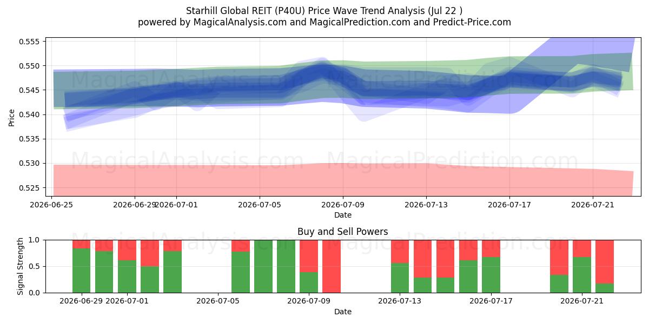The width and height of the screenshot is (649, 324).
Task: Click the 2026-06-29 date tick on price chart
Action: tap(135, 205)
